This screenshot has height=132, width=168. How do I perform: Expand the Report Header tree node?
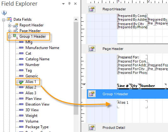click(9, 25)
